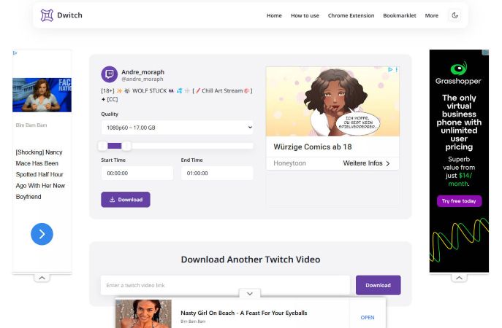Click Nasty Girl On Beach ad title

coord(243,313)
